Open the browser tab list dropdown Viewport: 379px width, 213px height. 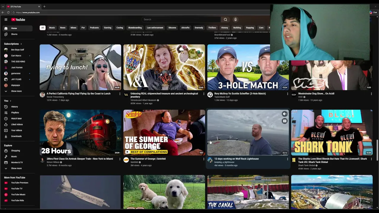(x=3, y=7)
